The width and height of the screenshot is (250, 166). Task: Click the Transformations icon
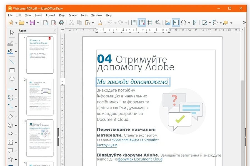(x=204, y=23)
